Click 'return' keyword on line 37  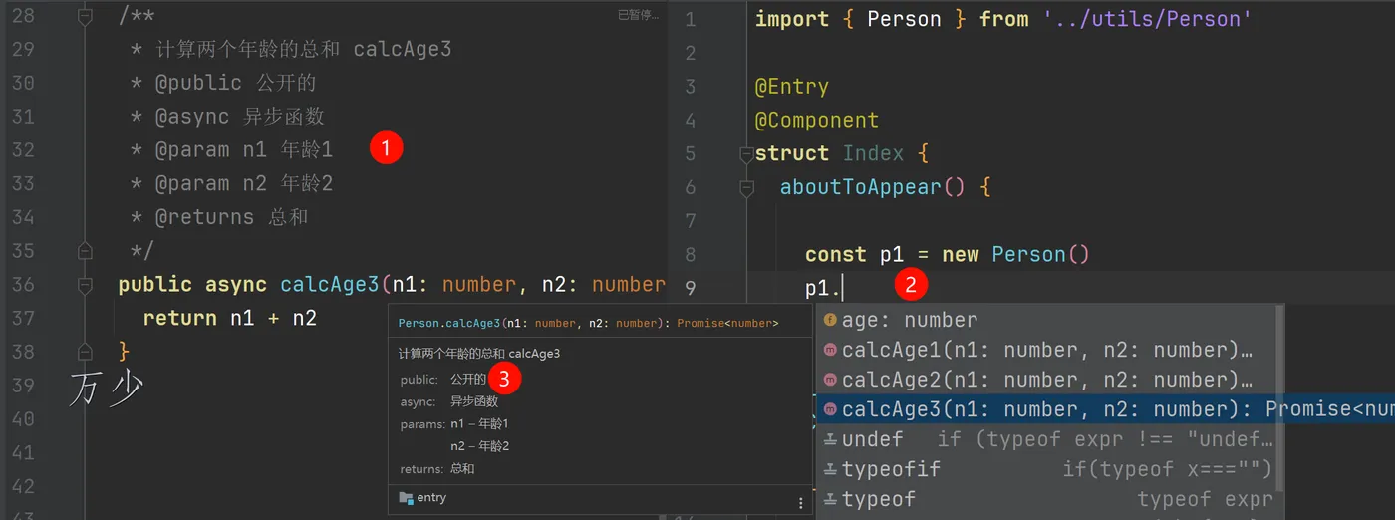[x=180, y=318]
